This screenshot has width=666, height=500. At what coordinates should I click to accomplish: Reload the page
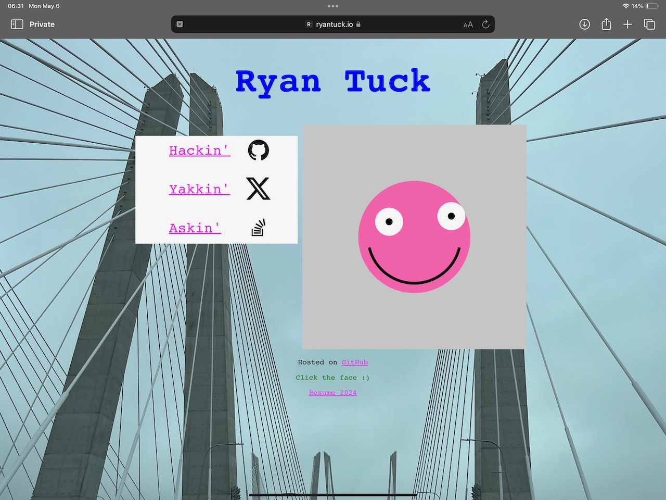485,24
